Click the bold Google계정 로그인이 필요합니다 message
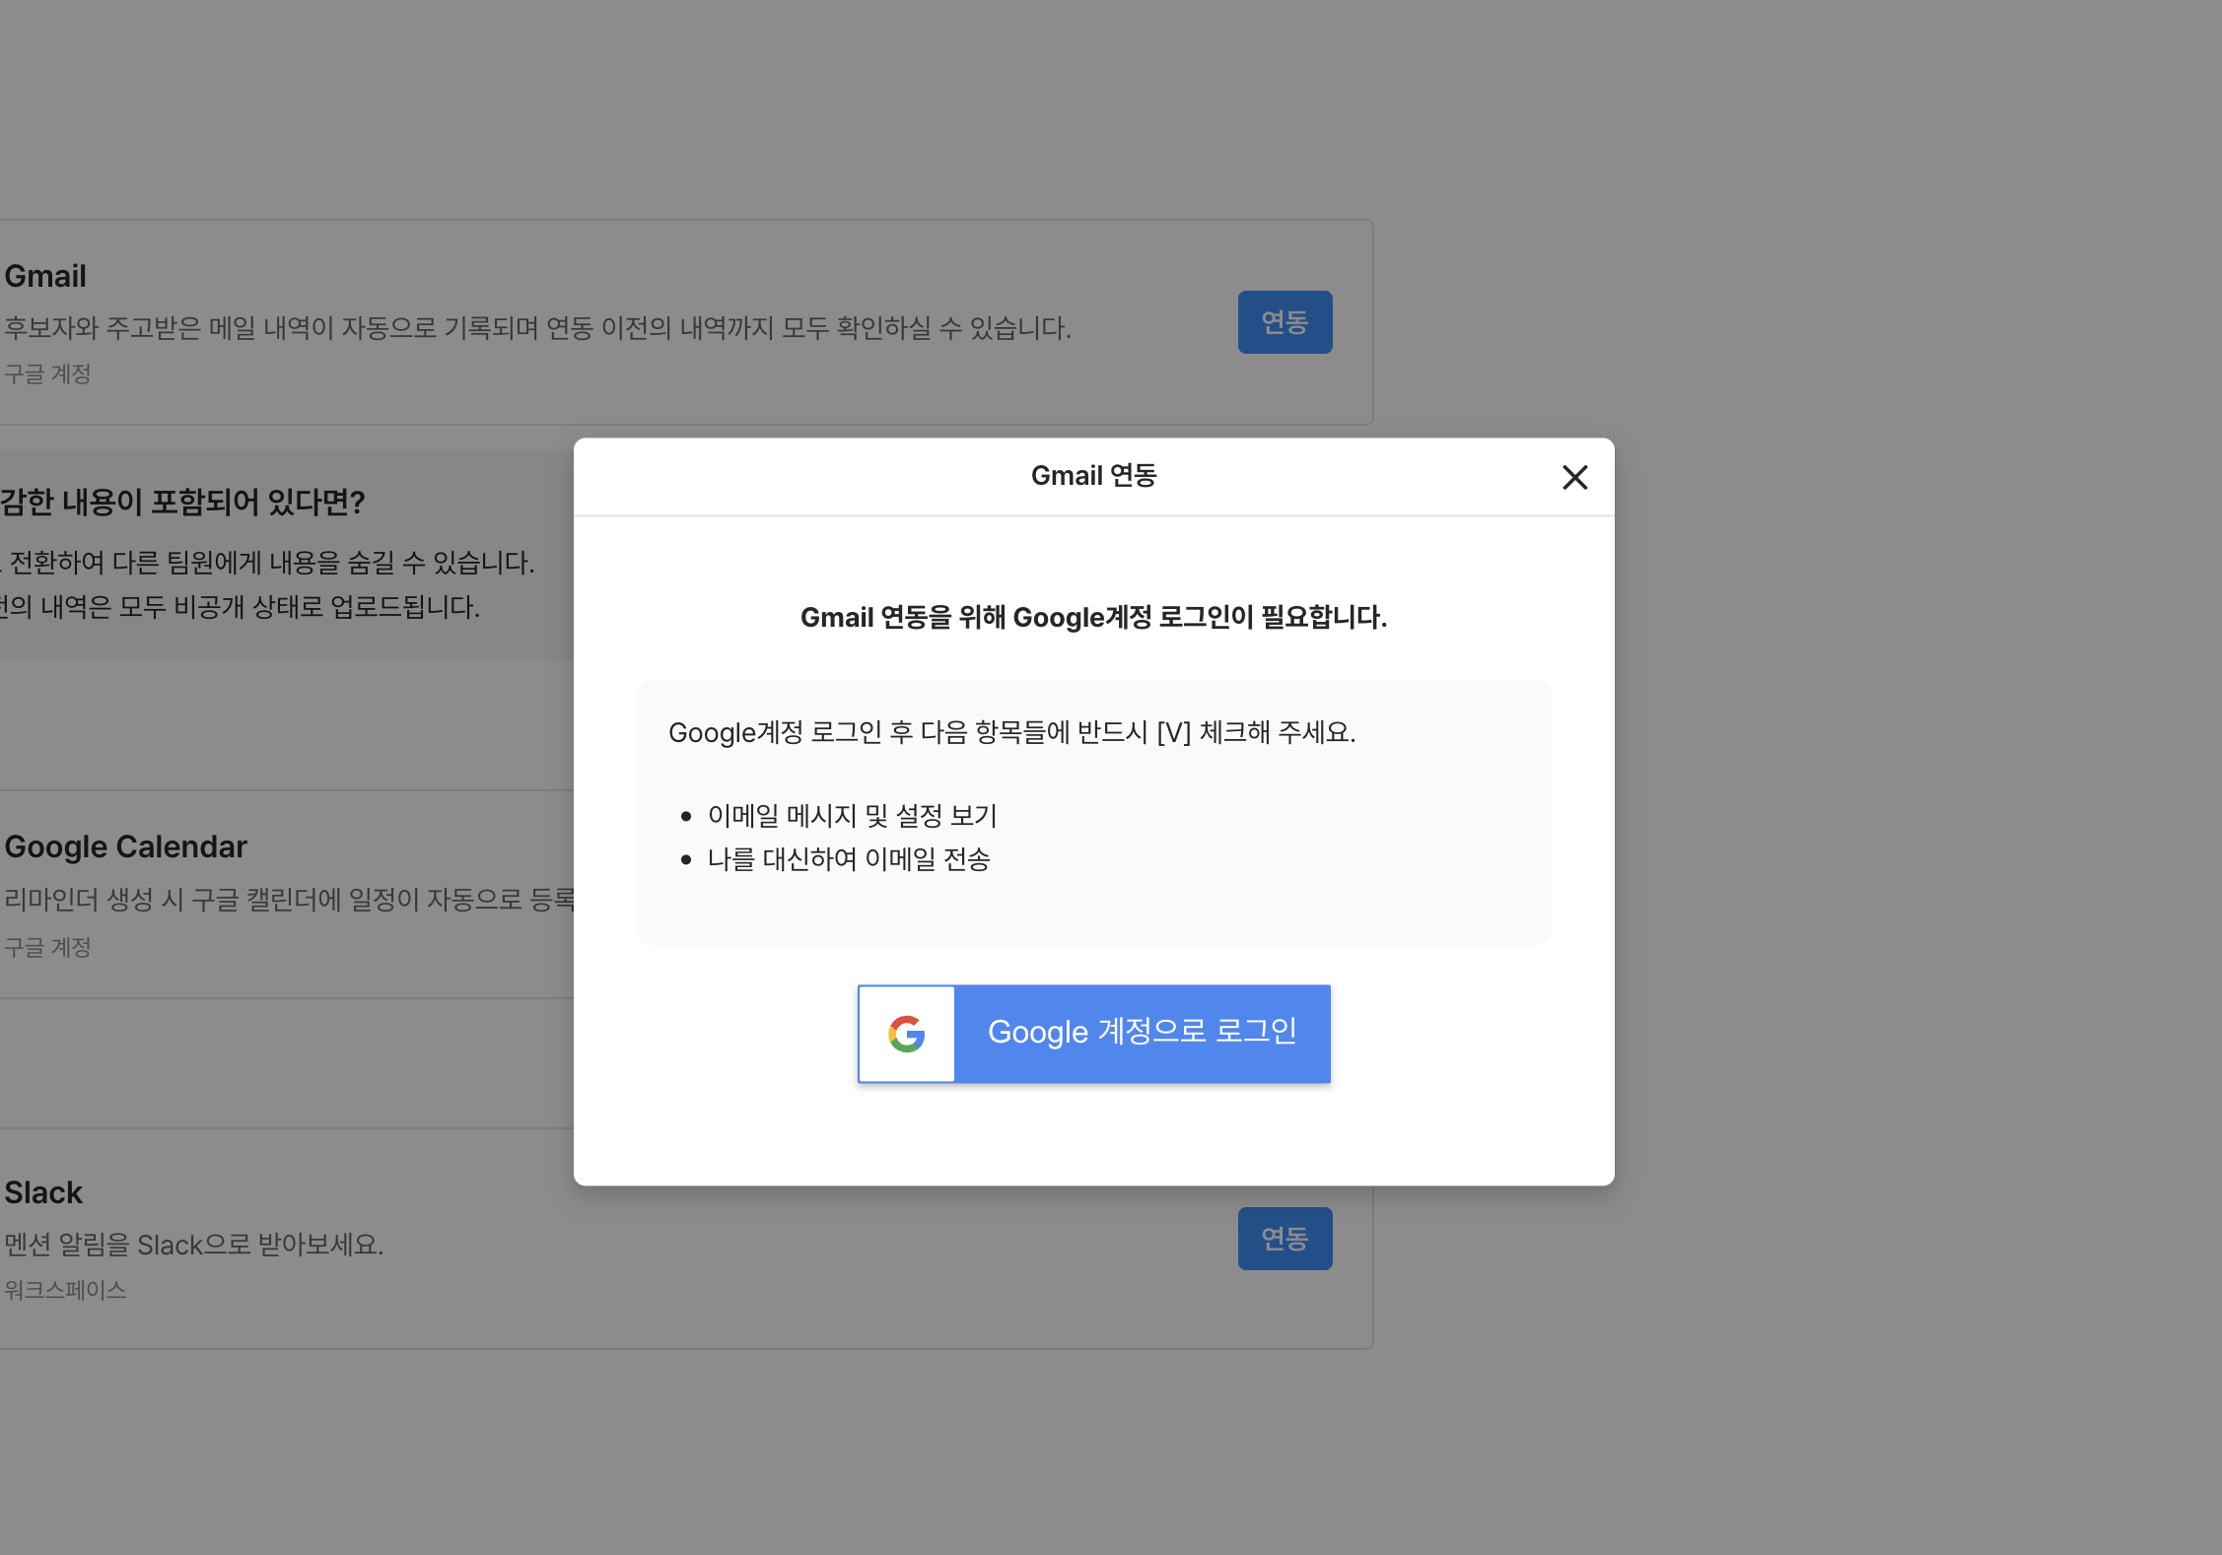2222x1555 pixels. 1092,618
